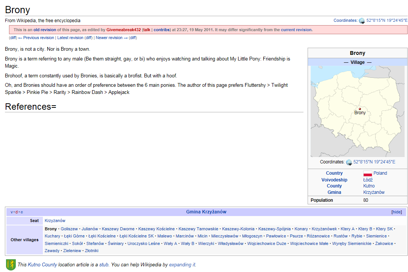Image resolution: width=408 pixels, height=272 pixels.
Task: Open the Żakowice link
Action: [x=384, y=243]
